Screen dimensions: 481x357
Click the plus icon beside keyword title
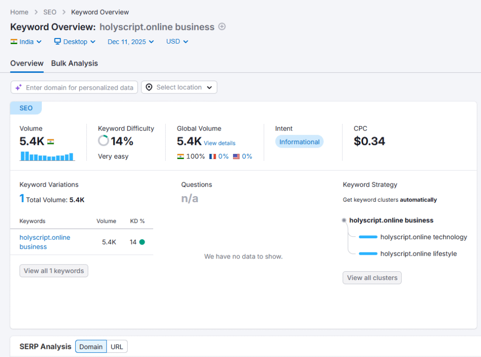coord(222,27)
